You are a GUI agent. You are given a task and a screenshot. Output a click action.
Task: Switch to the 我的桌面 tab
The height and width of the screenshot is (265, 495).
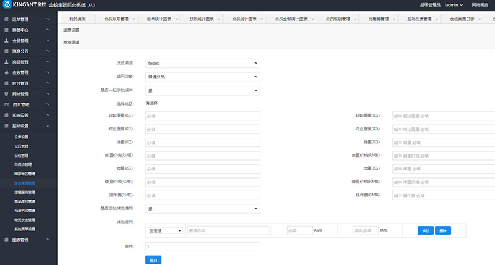tap(77, 19)
